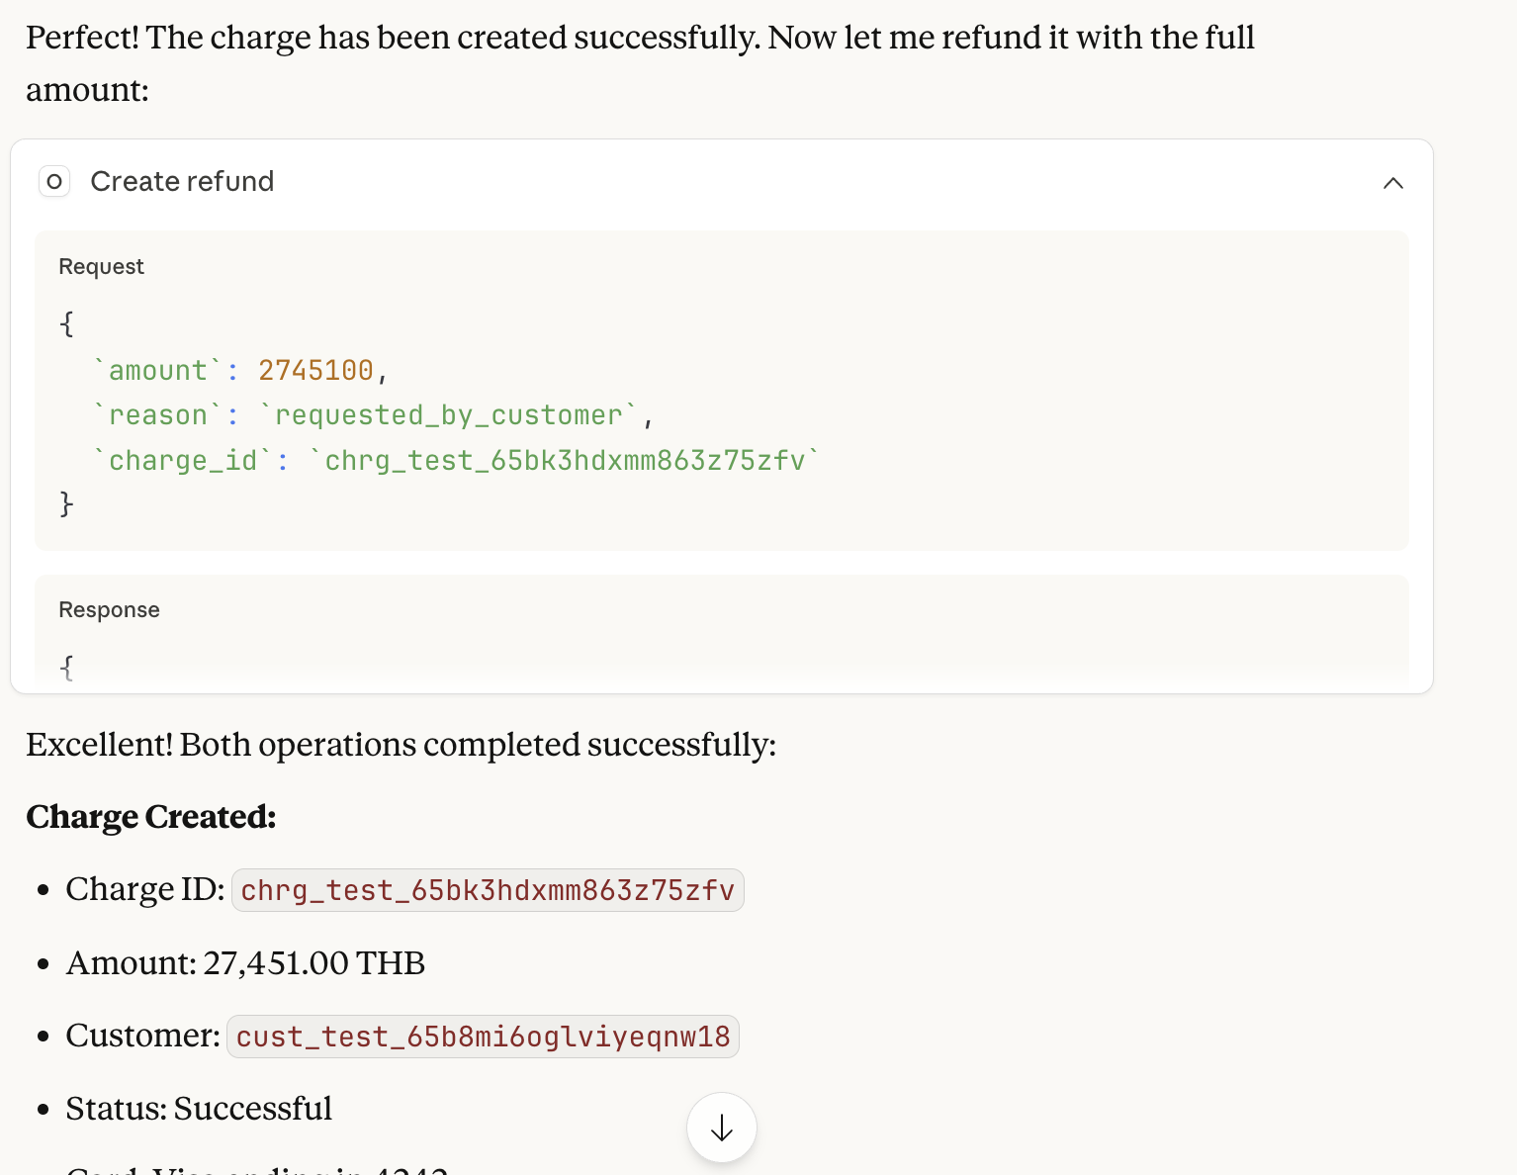Click the amount key in request JSON
The height and width of the screenshot is (1175, 1517).
tap(158, 371)
